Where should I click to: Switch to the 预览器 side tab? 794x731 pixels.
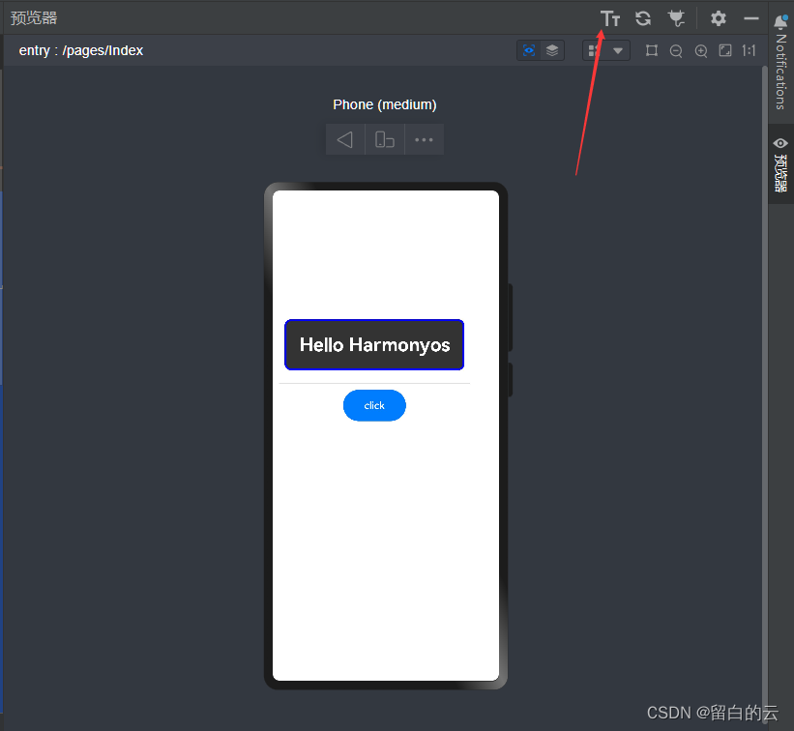[x=780, y=164]
